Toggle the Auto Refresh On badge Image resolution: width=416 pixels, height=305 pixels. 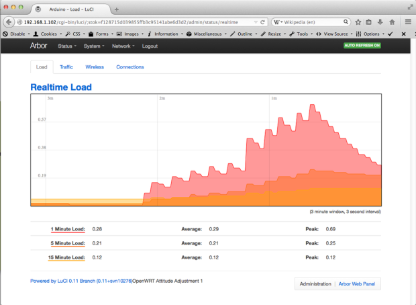[362, 46]
